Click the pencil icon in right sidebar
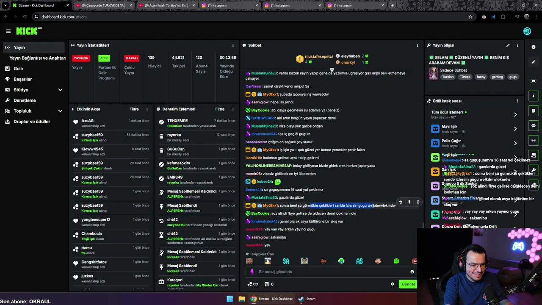542x305 pixels. pyautogui.click(x=534, y=62)
